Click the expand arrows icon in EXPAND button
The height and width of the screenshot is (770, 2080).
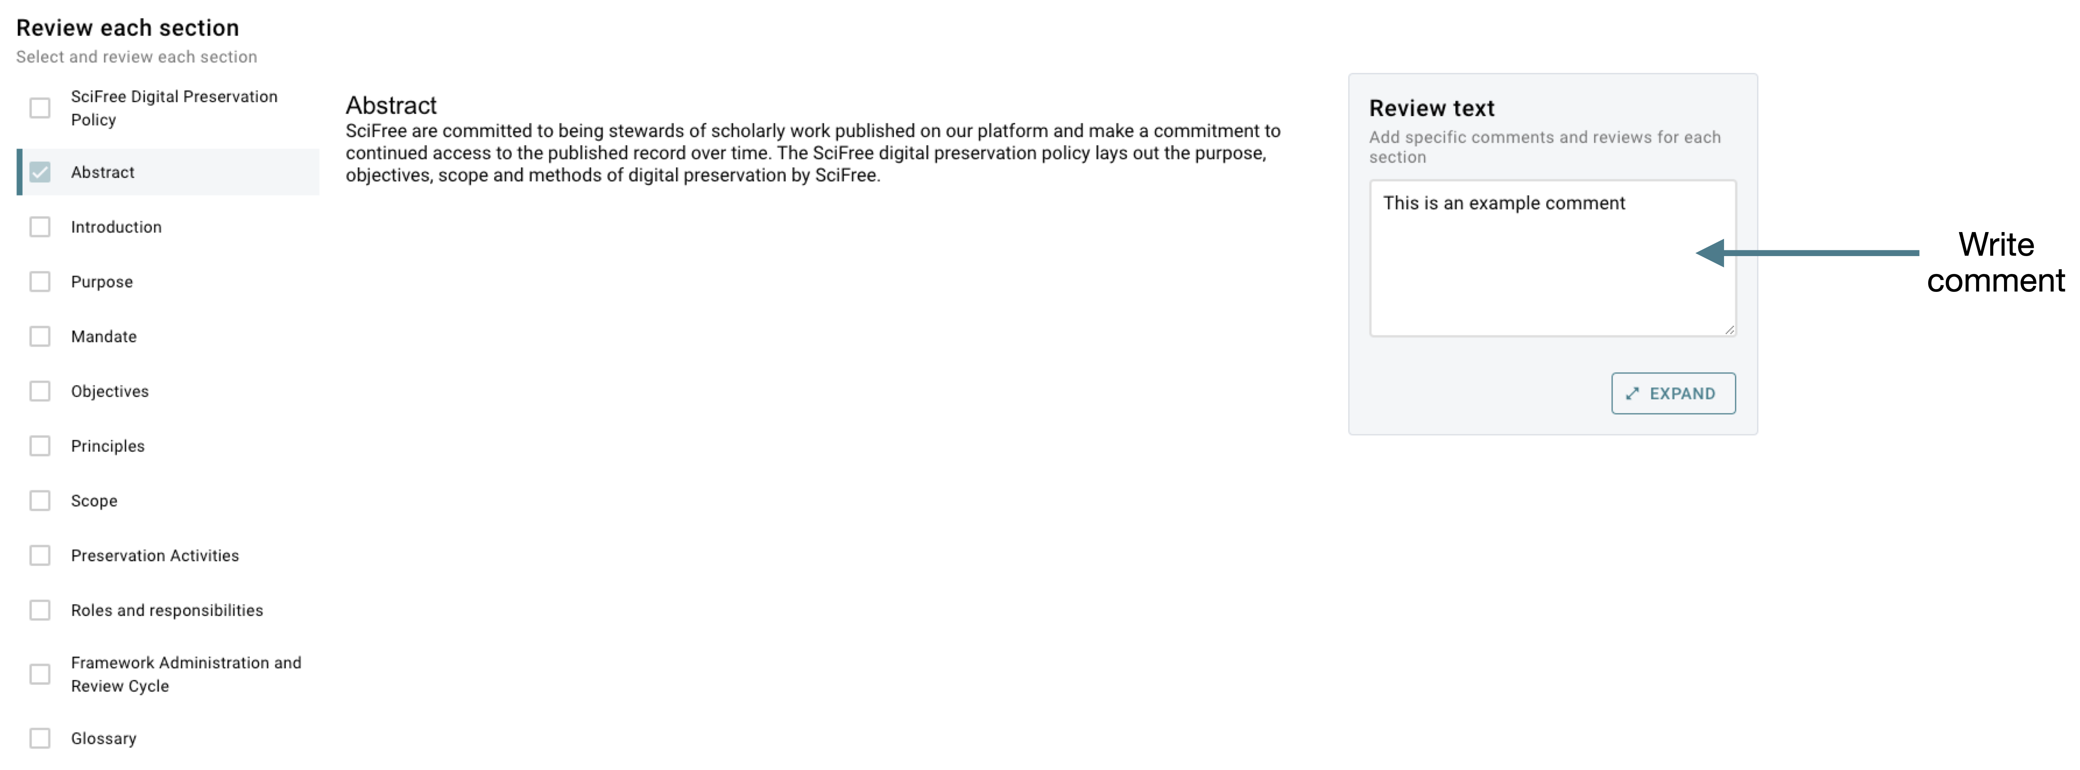pyautogui.click(x=1632, y=393)
